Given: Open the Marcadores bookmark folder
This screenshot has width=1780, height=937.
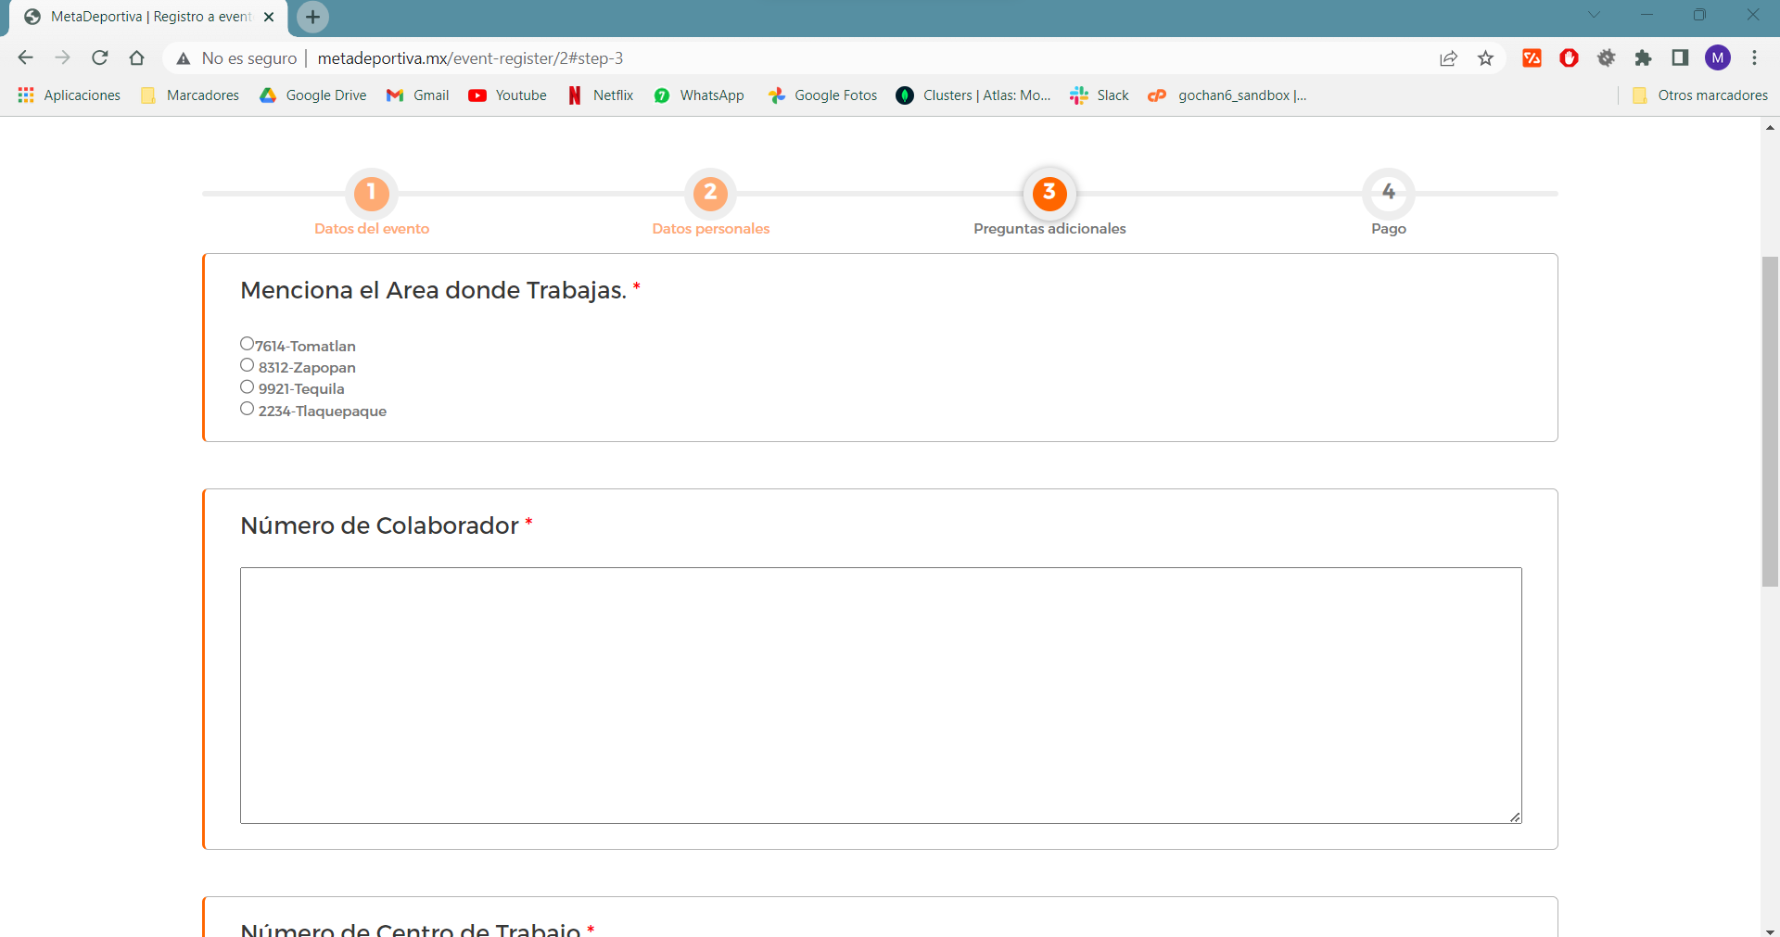Looking at the screenshot, I should [190, 95].
